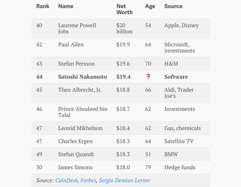The height and width of the screenshot is (187, 241).
Task: Select the Satoshi Nakamoto name cell
Action: tap(83, 77)
